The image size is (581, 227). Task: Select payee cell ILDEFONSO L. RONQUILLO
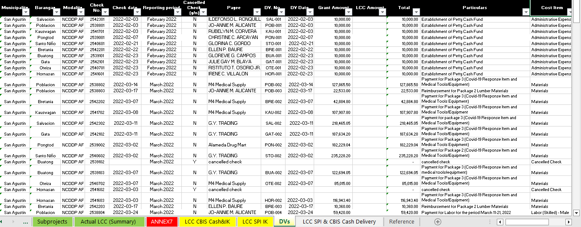[x=234, y=19]
